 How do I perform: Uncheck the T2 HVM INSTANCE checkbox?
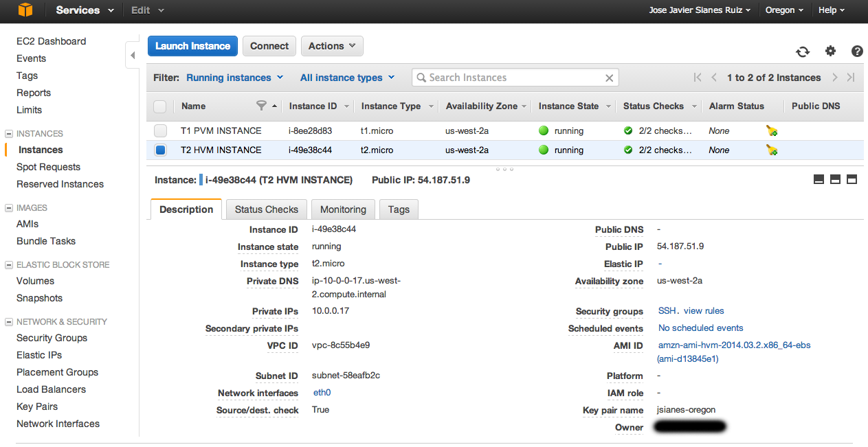(160, 150)
